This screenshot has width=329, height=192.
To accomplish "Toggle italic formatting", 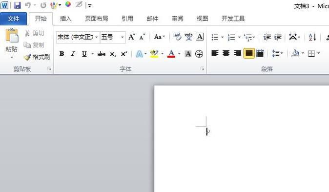I will coord(73,54).
